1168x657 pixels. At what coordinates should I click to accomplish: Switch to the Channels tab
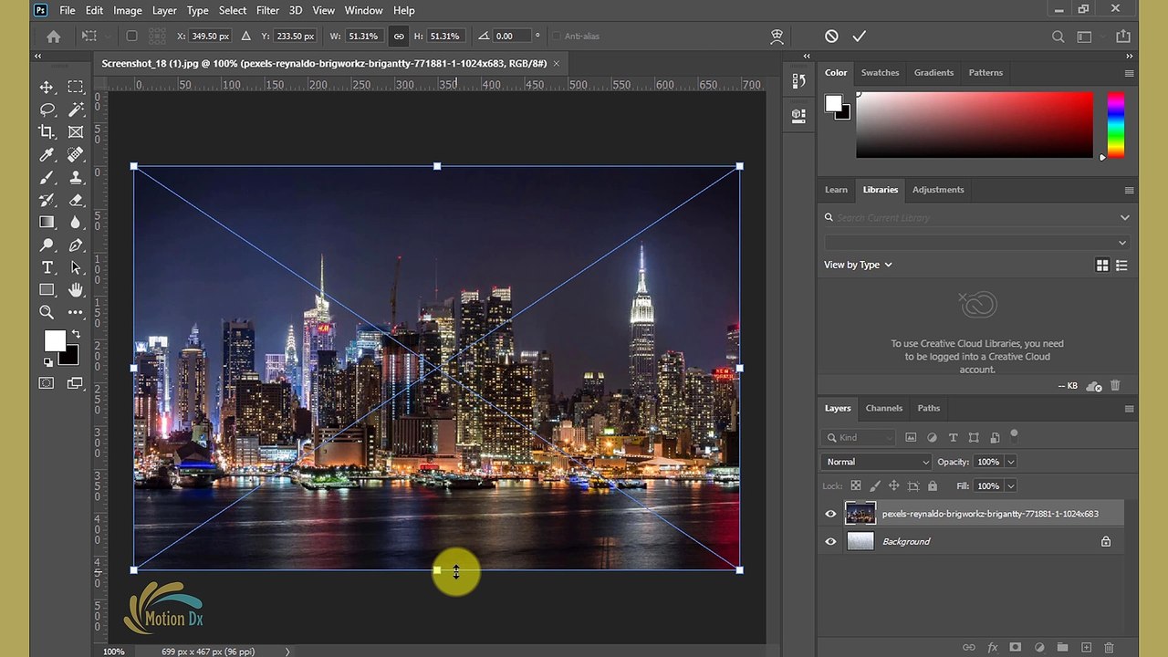(x=883, y=408)
